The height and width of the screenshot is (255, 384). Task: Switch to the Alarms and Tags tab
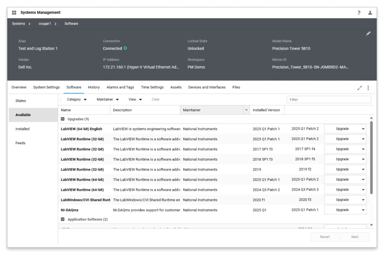(120, 87)
